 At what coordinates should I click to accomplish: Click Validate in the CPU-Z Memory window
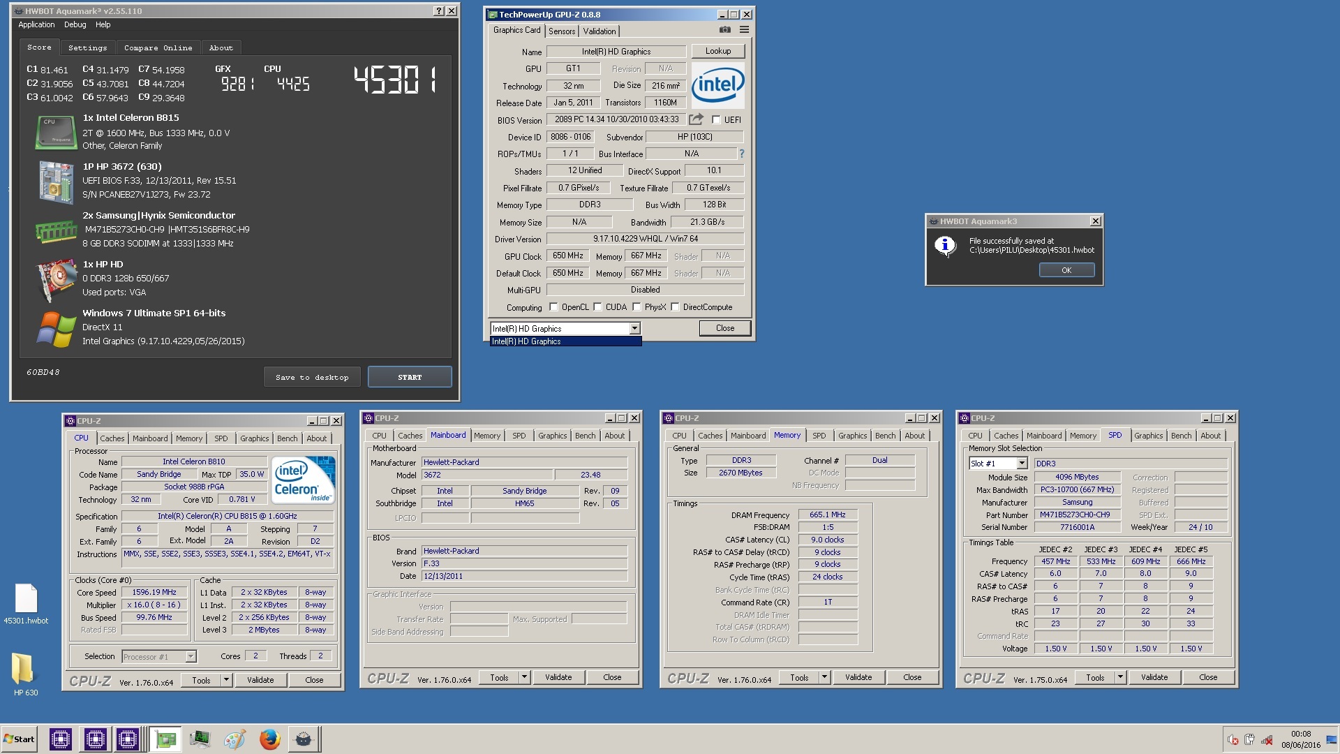pos(858,677)
